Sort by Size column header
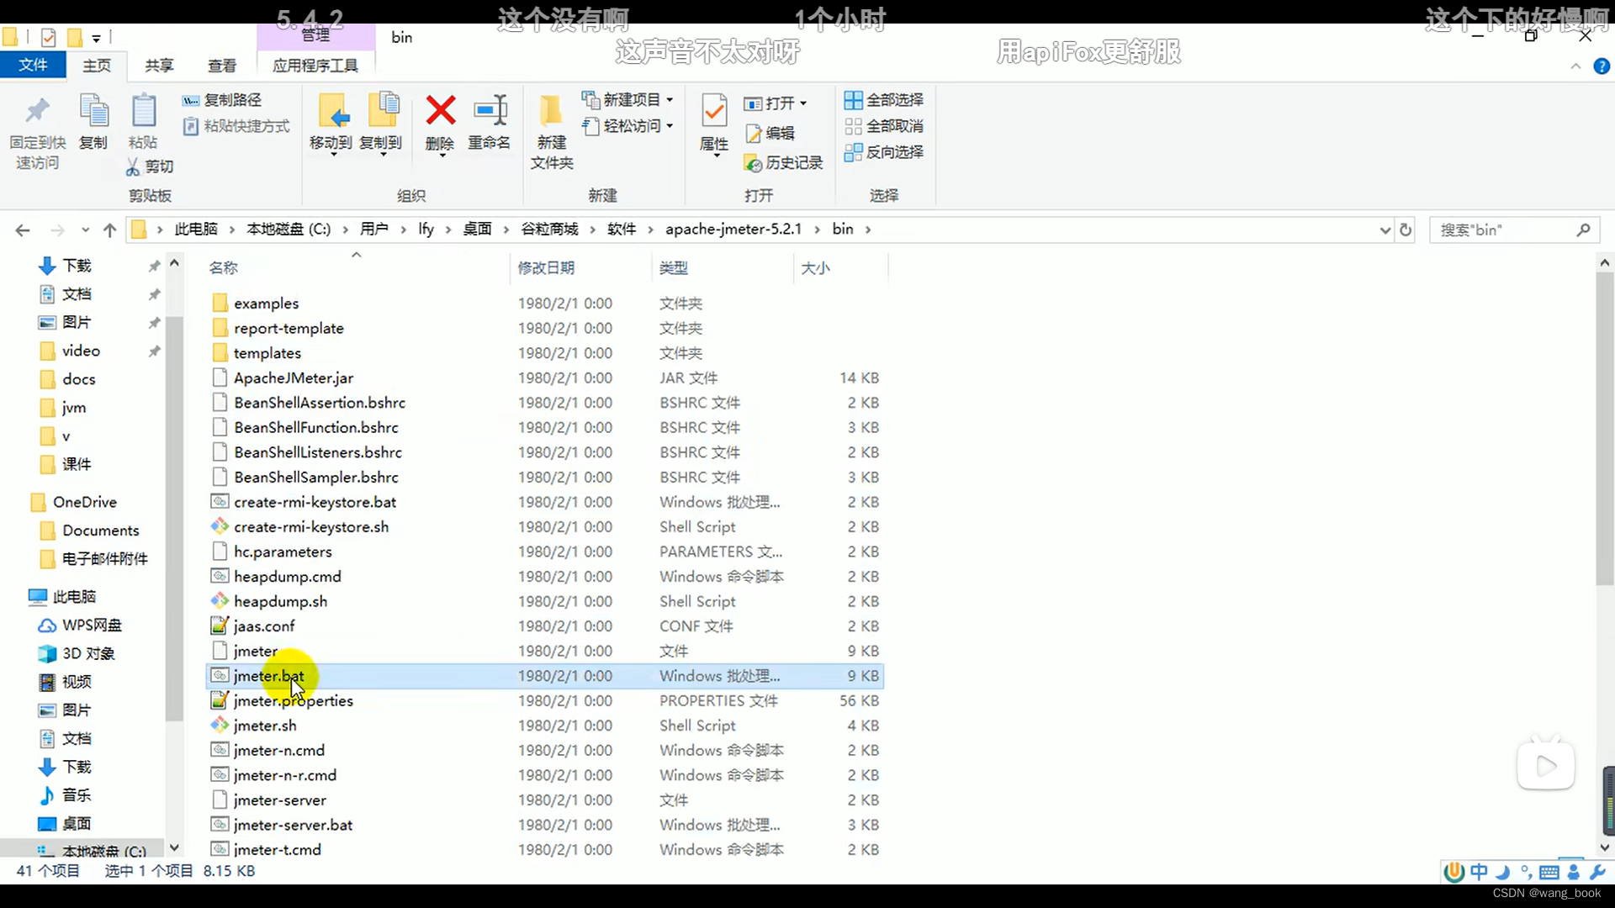The width and height of the screenshot is (1615, 908). [815, 268]
